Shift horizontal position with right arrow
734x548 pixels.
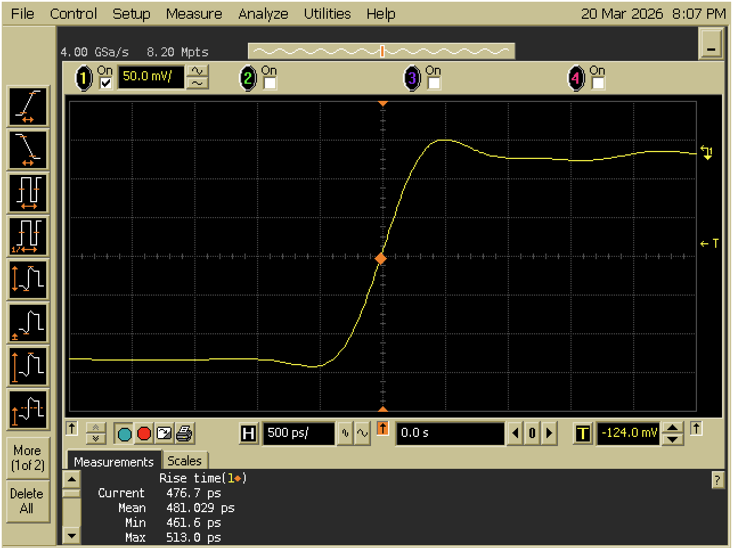coord(549,434)
